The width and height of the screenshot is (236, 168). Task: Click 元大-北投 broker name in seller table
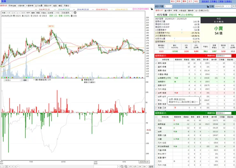(162, 143)
